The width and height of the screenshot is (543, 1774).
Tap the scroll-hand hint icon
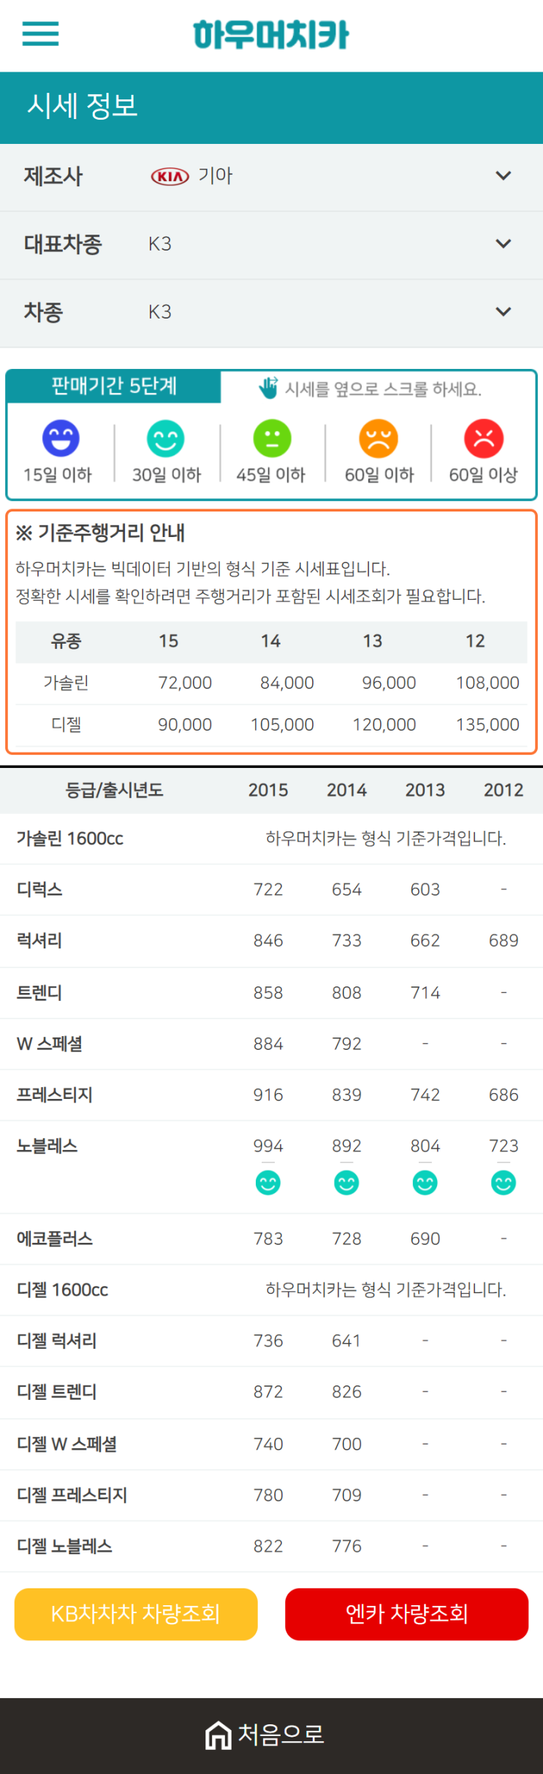268,388
